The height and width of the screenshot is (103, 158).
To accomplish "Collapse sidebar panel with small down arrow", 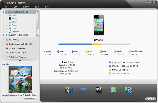I will point(20,61).
